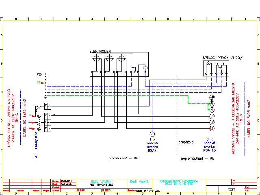Click the 'Elektromerový rozvádzač' title field

[x=179, y=181]
